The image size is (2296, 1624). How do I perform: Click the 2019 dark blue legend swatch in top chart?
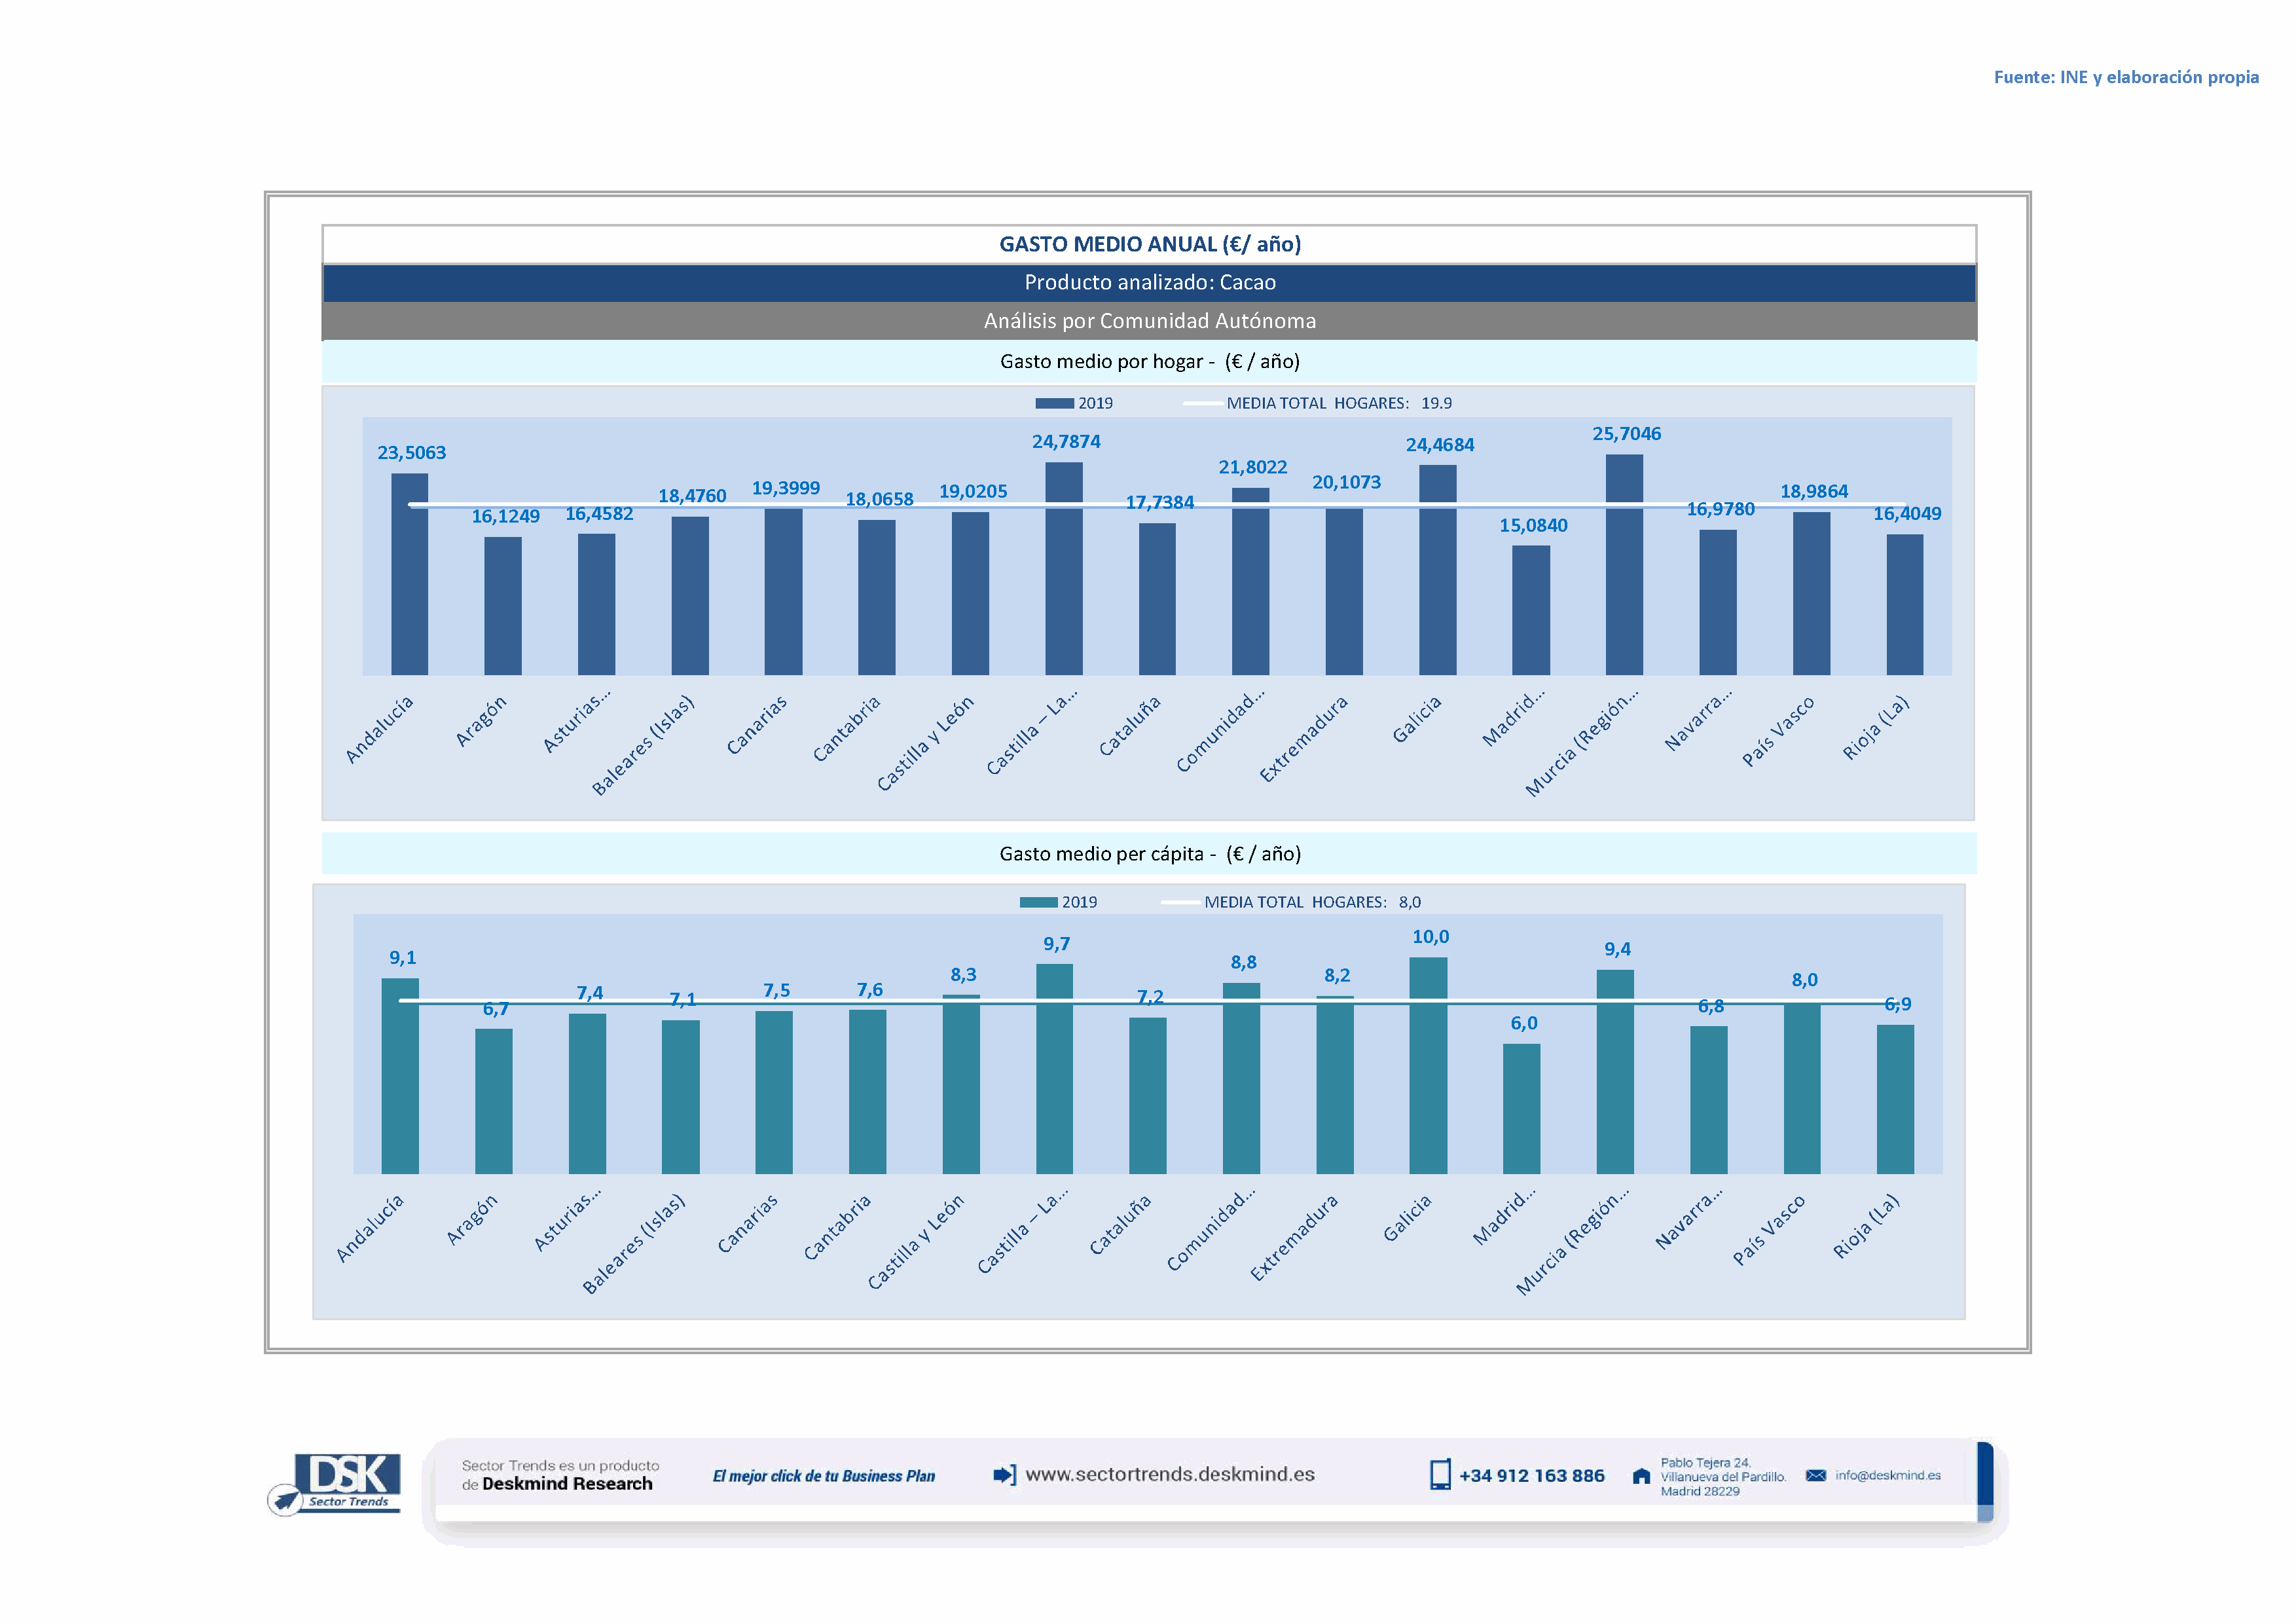click(x=1054, y=403)
